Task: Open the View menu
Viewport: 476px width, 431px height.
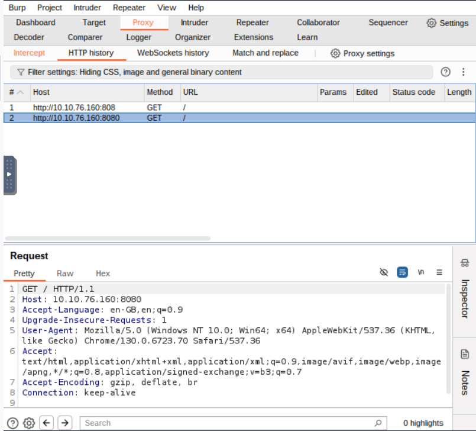Action: (x=167, y=8)
